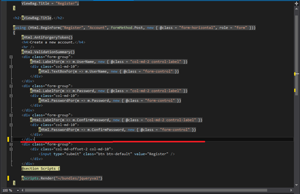Click the vertical scrollbar up arrow

coord(296,9)
